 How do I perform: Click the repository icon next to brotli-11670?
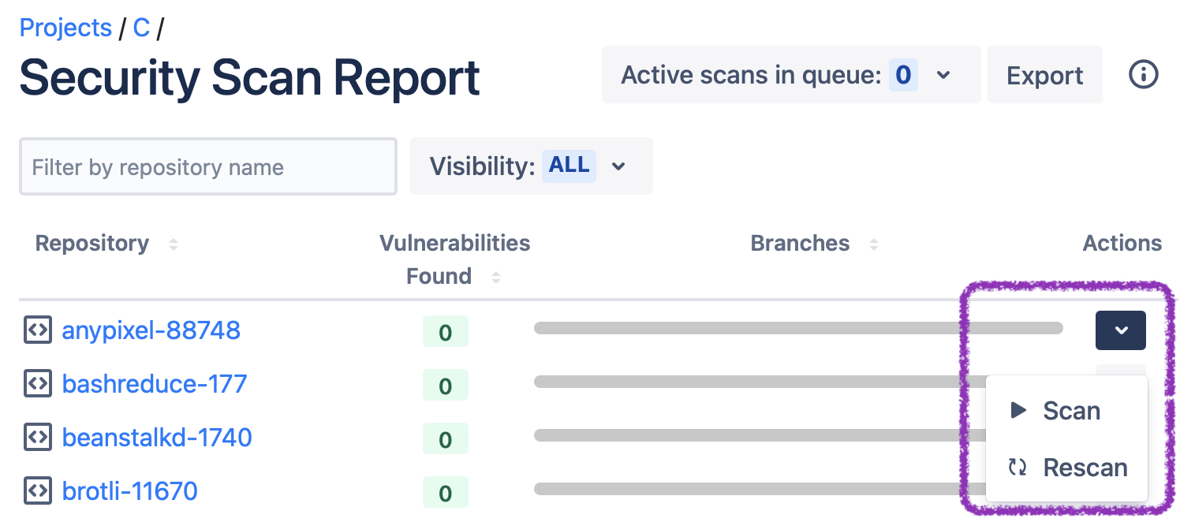coord(38,490)
